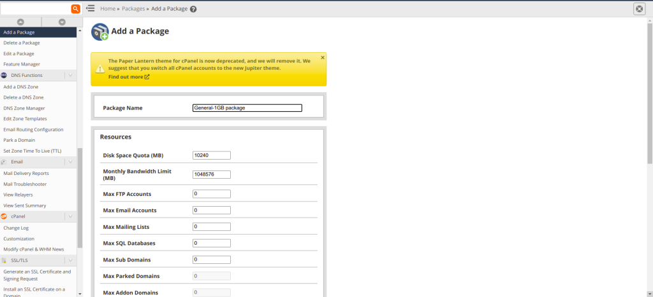Click the orange search magnifier button
Screen dimensions: 653x297
[x=75, y=9]
